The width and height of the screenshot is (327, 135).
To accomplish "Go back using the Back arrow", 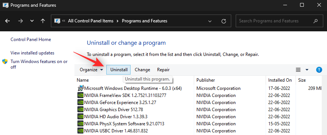I will click(x=7, y=21).
